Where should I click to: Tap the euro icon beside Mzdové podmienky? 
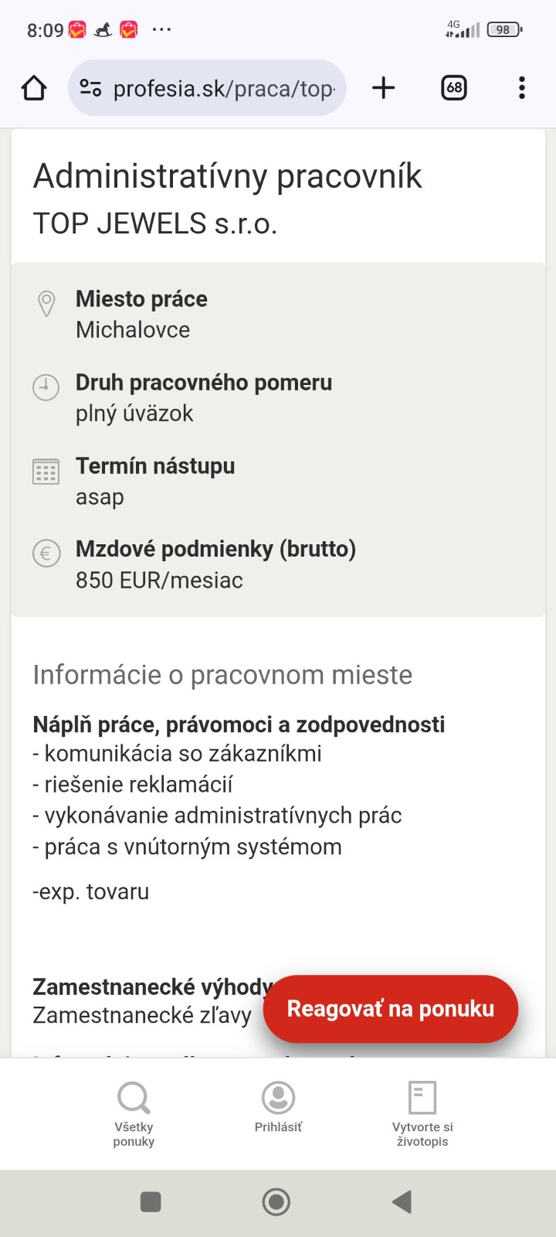pyautogui.click(x=46, y=554)
